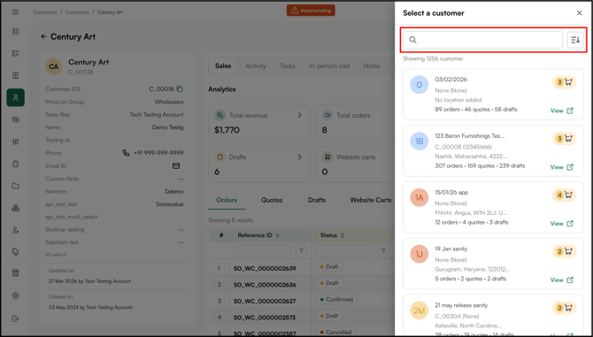
Task: Open the settings gear in the left sidebar
Action: pyautogui.click(x=16, y=295)
